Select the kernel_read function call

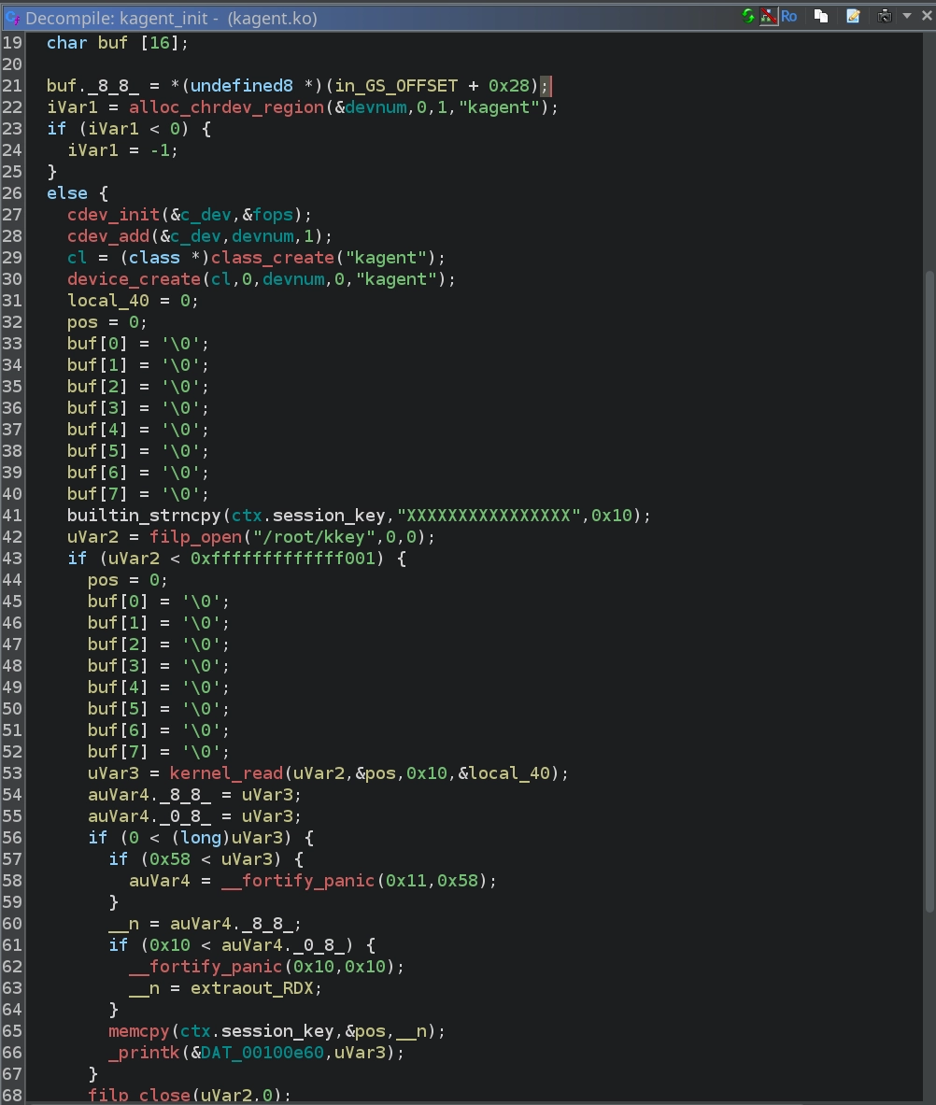coord(226,773)
